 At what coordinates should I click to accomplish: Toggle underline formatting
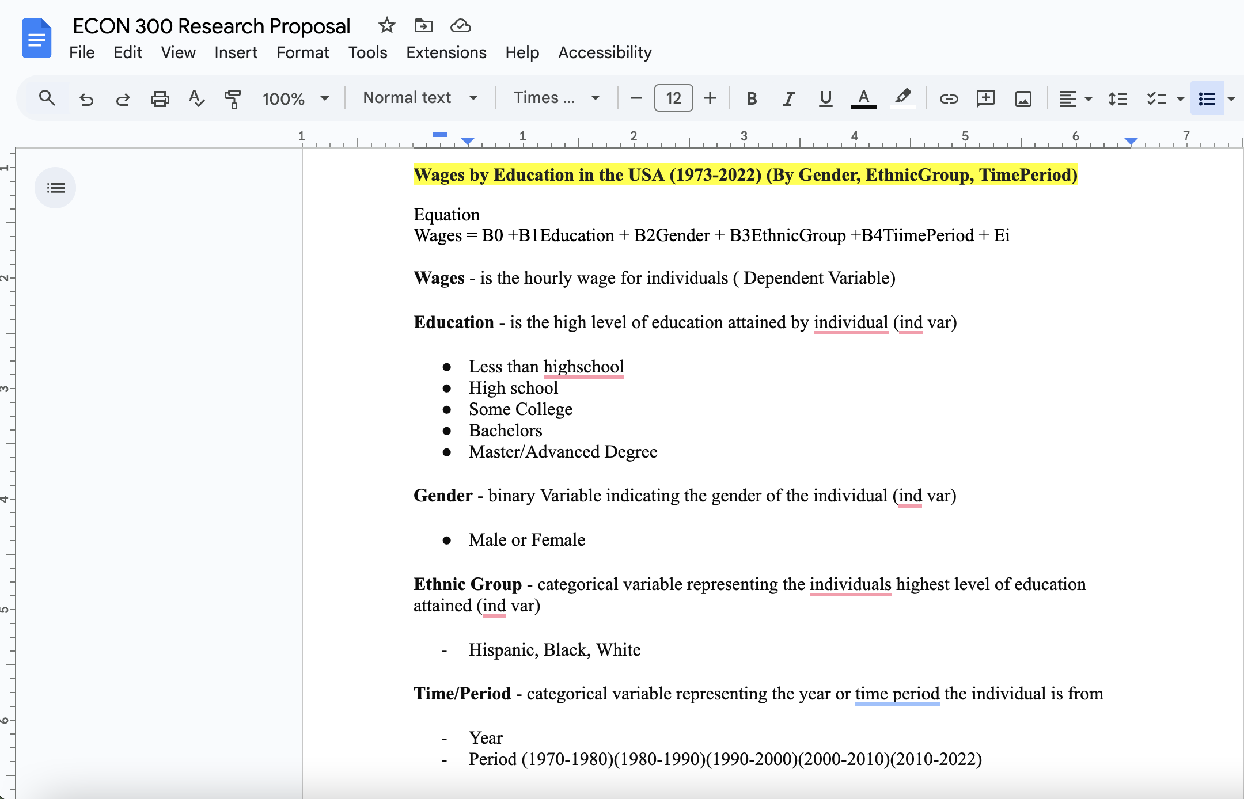(825, 99)
